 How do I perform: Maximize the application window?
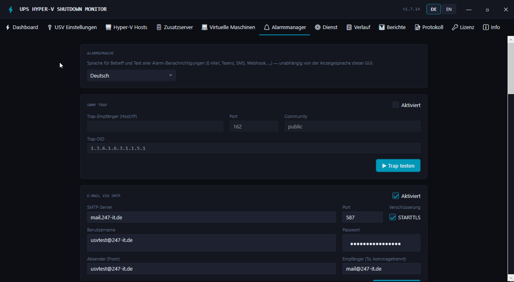click(x=487, y=10)
